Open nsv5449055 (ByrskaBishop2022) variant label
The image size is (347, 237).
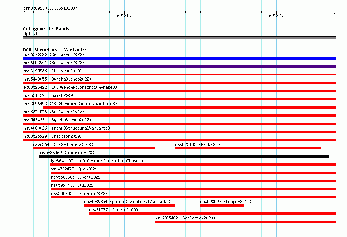tap(57, 79)
